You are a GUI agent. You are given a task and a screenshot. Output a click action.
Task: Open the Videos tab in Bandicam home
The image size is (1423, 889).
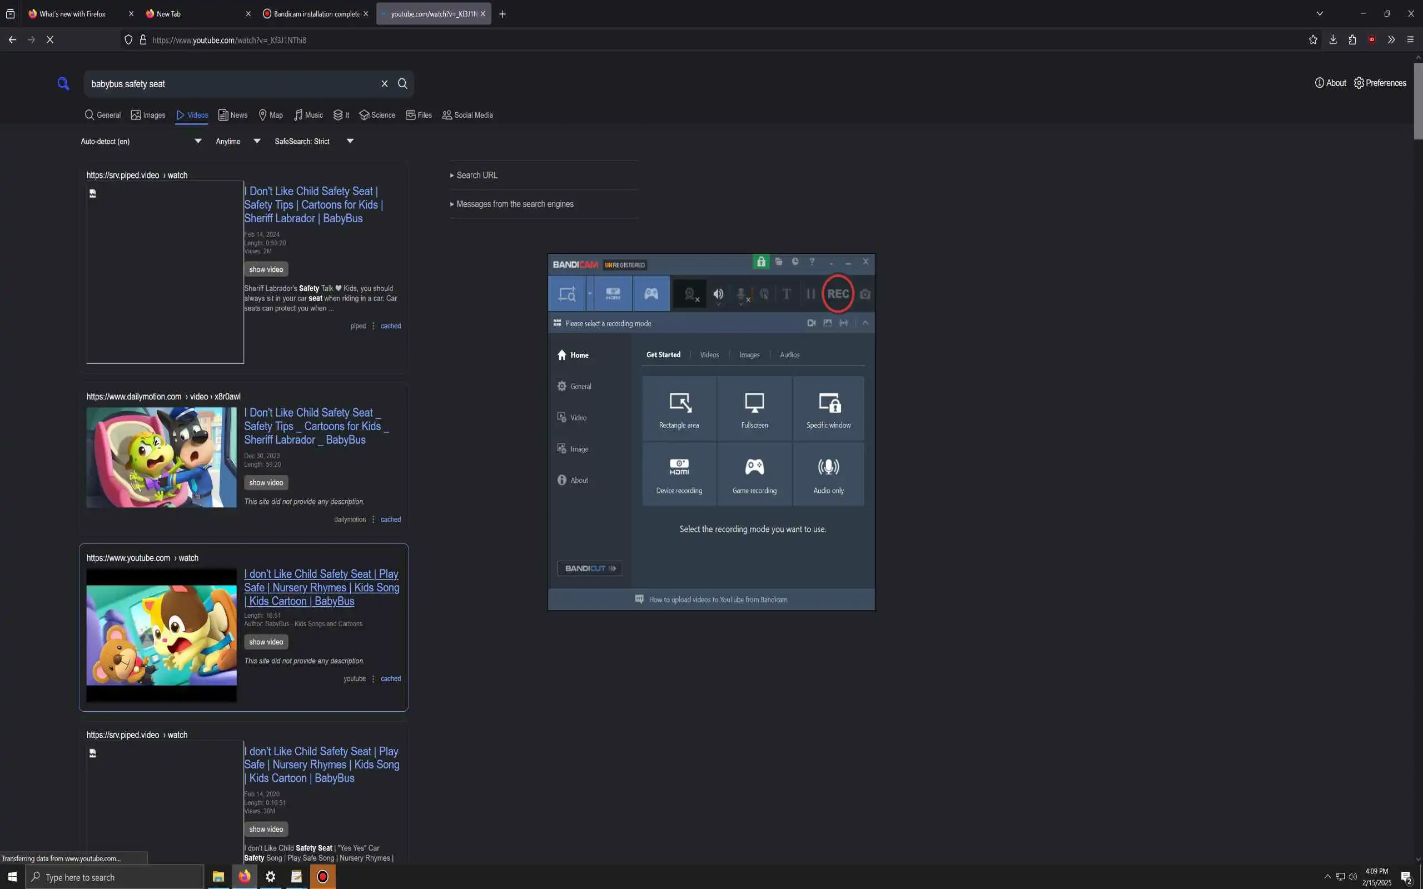click(709, 354)
